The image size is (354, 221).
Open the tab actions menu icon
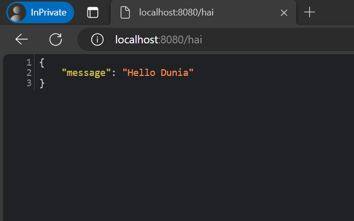click(x=93, y=12)
